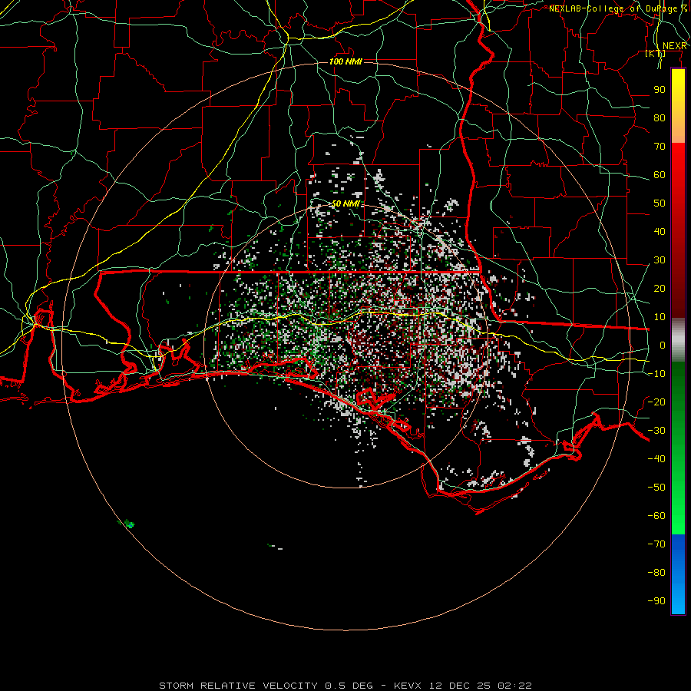Select the -60 value on the velocity scale
The width and height of the screenshot is (691, 691).
(x=656, y=516)
